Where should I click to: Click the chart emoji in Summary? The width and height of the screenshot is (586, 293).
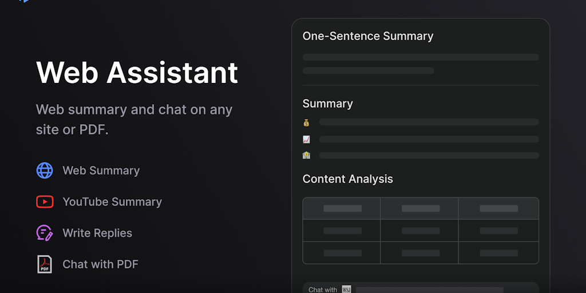[x=307, y=139]
